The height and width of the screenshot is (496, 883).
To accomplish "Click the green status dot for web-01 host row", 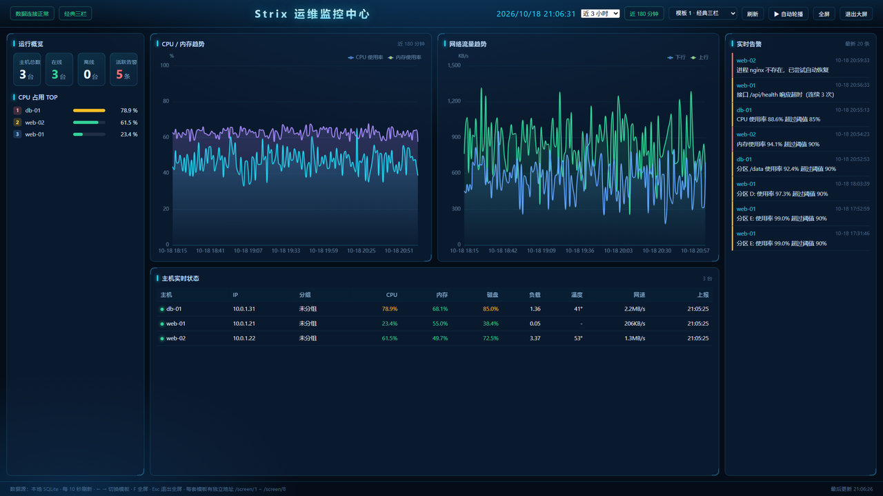I will 162,324.
